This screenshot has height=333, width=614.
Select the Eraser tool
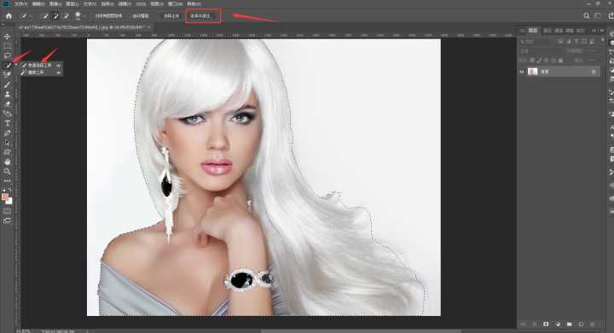(x=7, y=104)
